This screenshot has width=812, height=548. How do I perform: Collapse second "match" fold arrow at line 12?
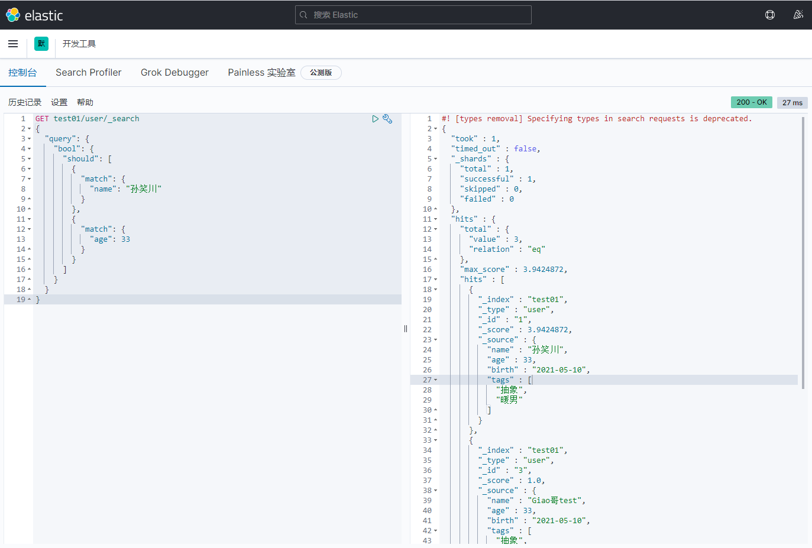click(x=29, y=229)
